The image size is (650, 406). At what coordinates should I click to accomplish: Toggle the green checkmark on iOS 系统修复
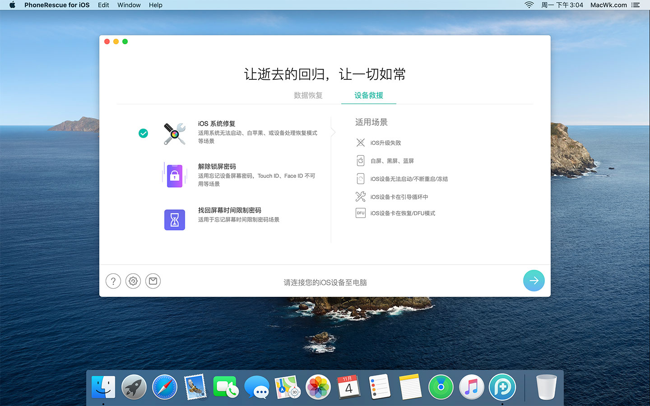point(144,133)
